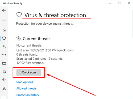The image size is (133, 99).
Task: Open Scan options link
Action: [x=24, y=82]
